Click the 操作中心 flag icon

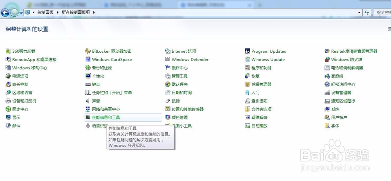(x=168, y=67)
